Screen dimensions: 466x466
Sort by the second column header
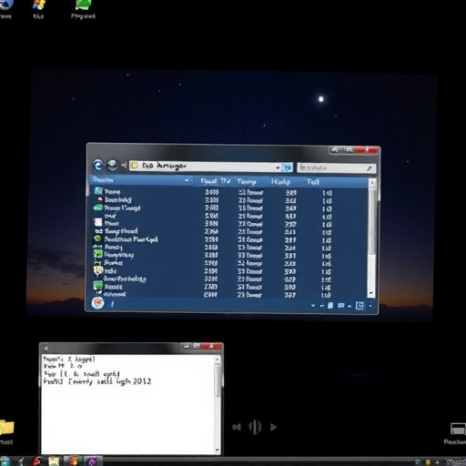click(216, 181)
